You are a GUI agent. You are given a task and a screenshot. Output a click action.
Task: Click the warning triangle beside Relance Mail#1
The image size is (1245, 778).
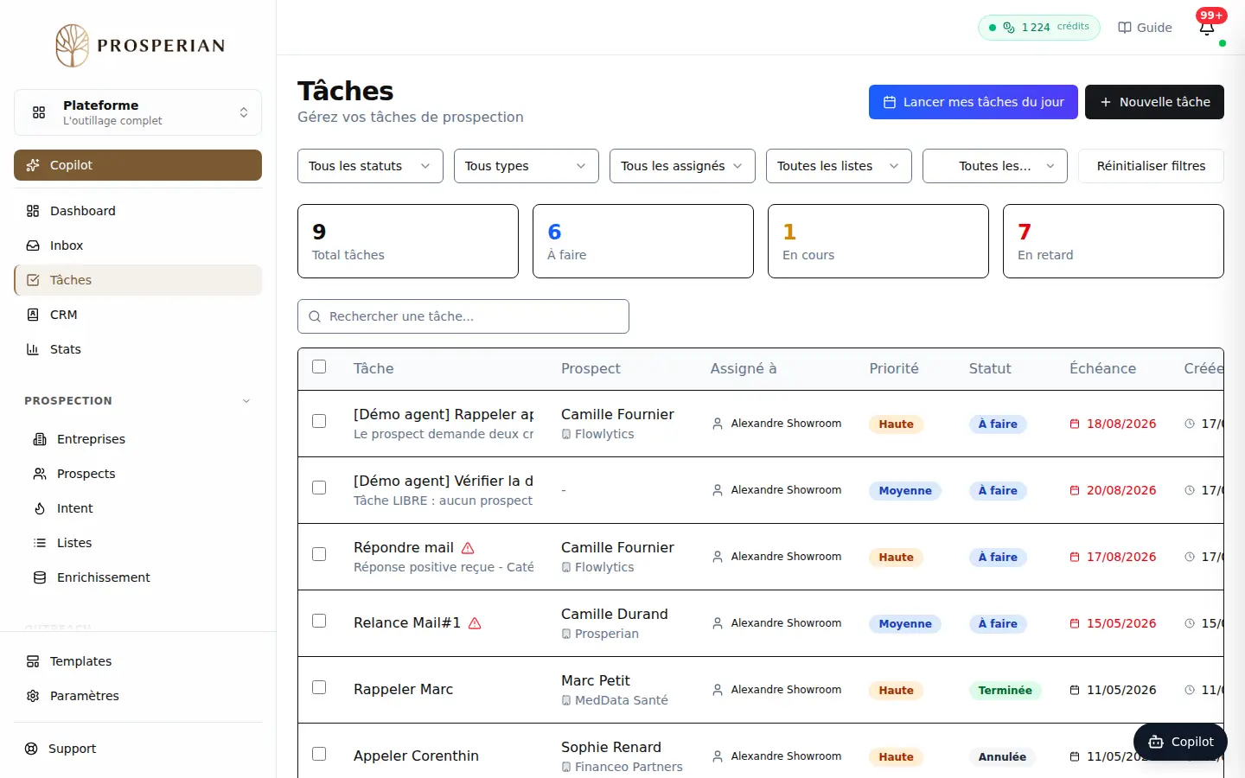pyautogui.click(x=475, y=623)
